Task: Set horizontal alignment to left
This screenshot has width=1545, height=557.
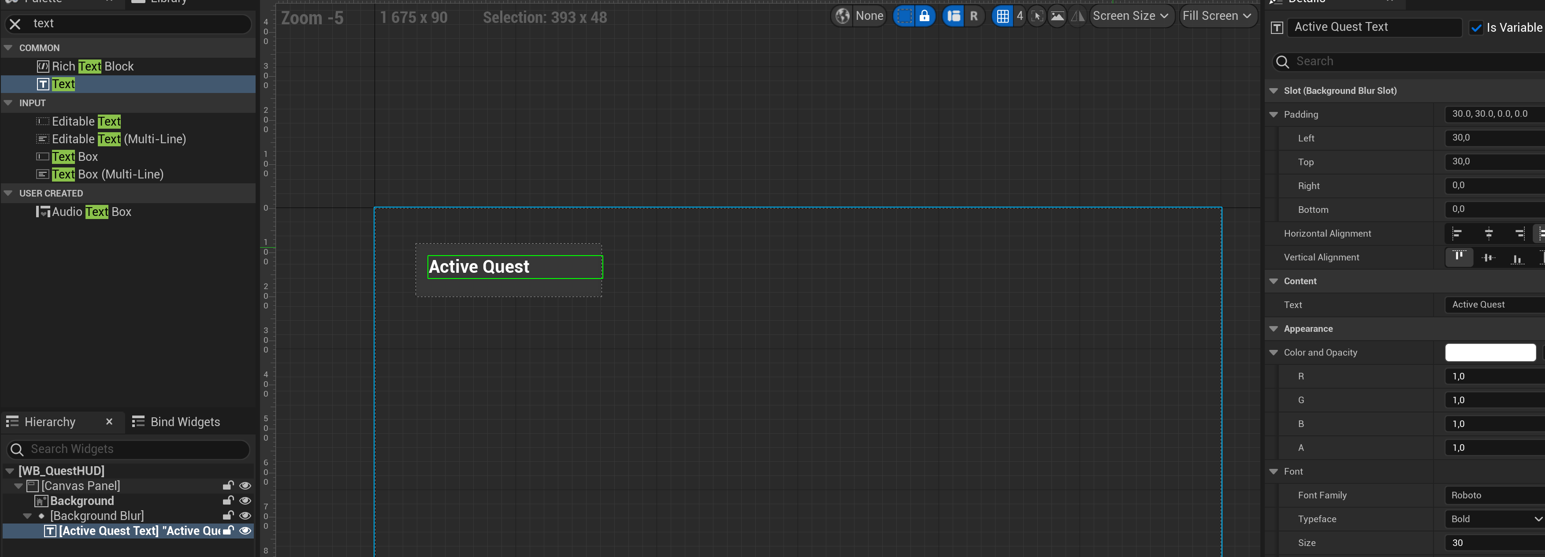Action: [x=1457, y=234]
